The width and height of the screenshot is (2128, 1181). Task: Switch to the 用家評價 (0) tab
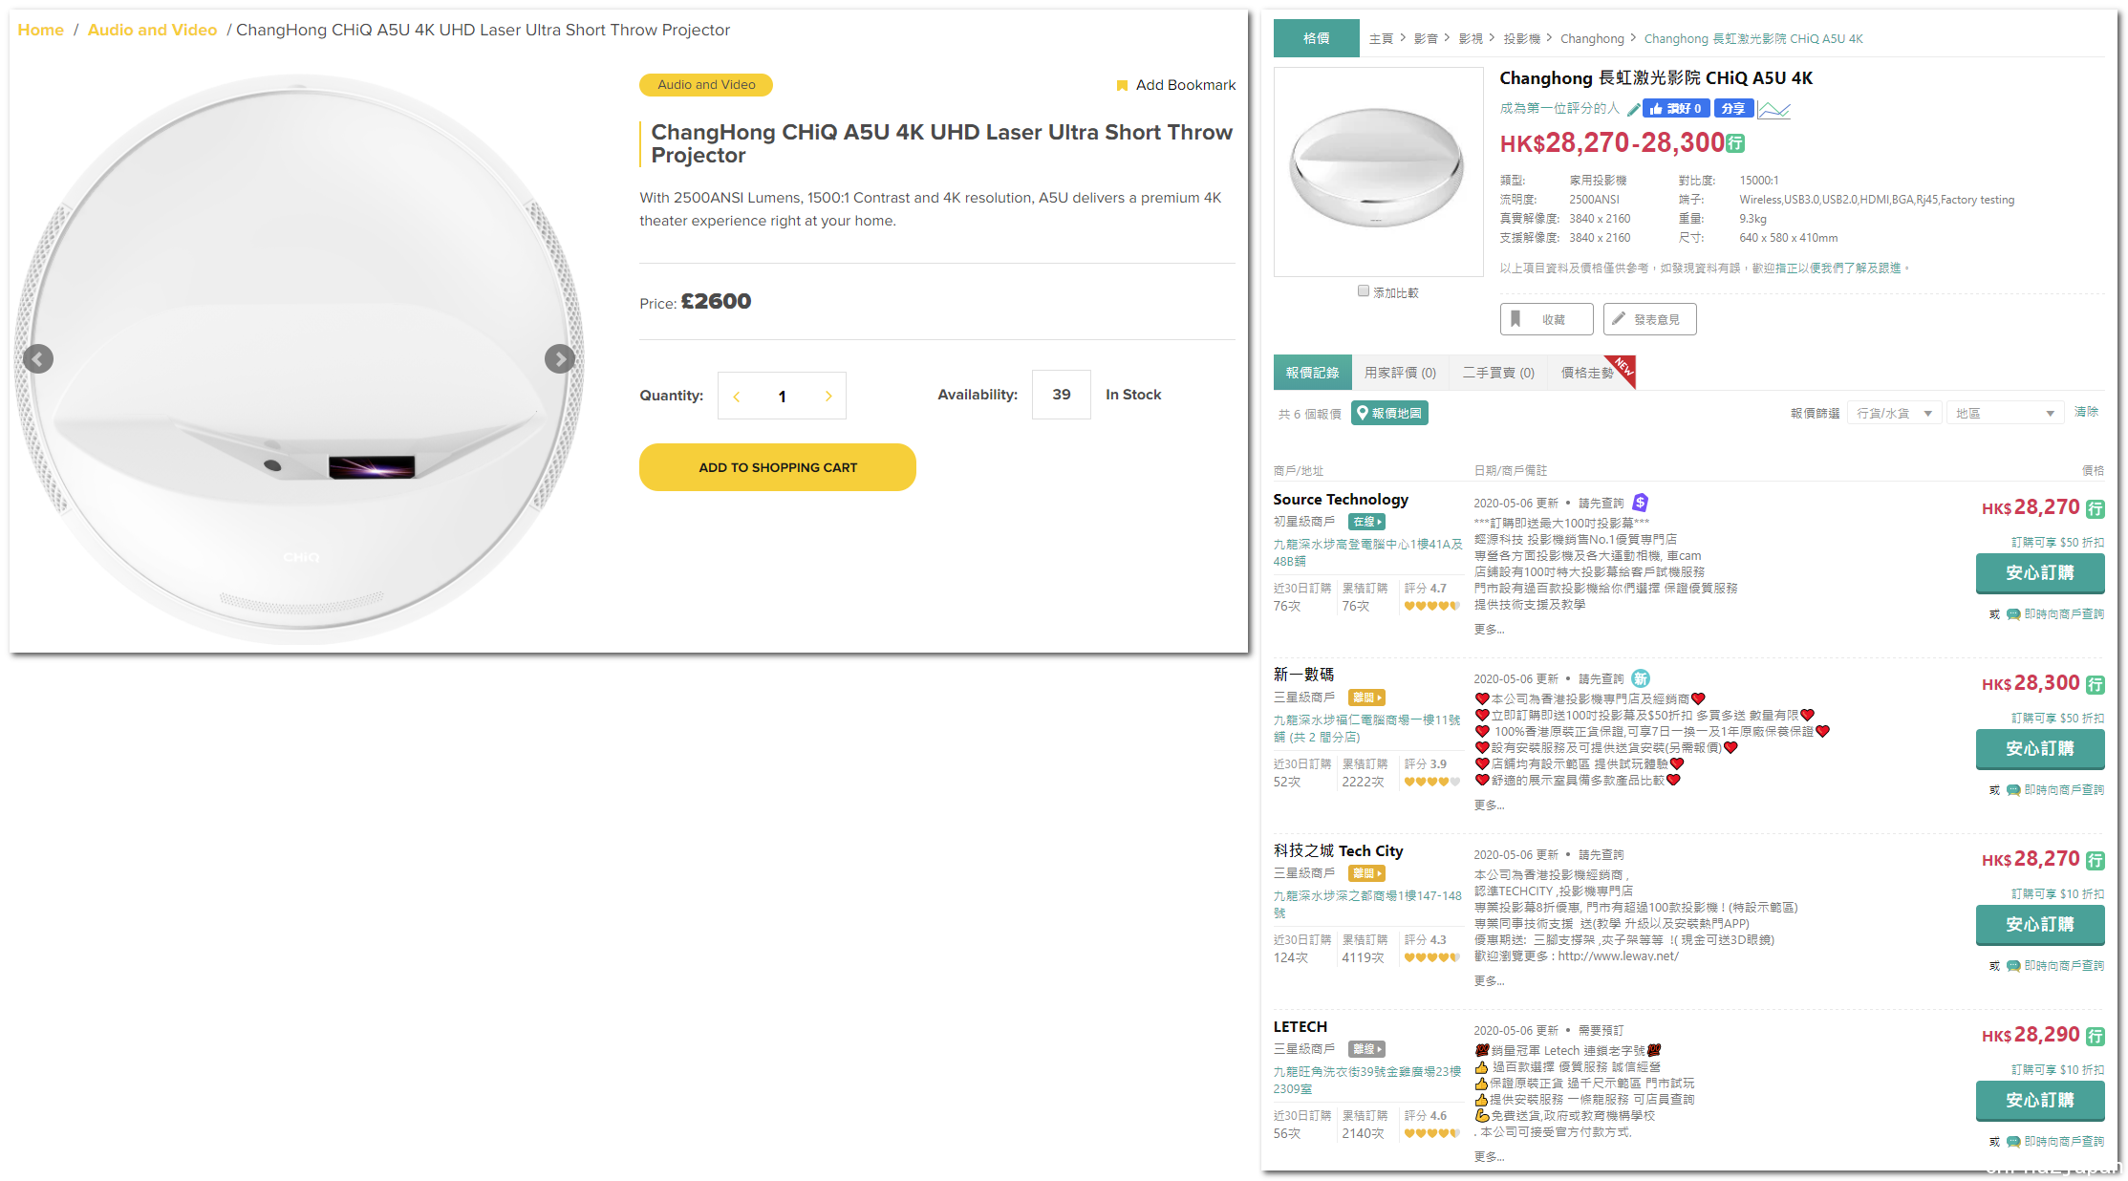coord(1400,373)
